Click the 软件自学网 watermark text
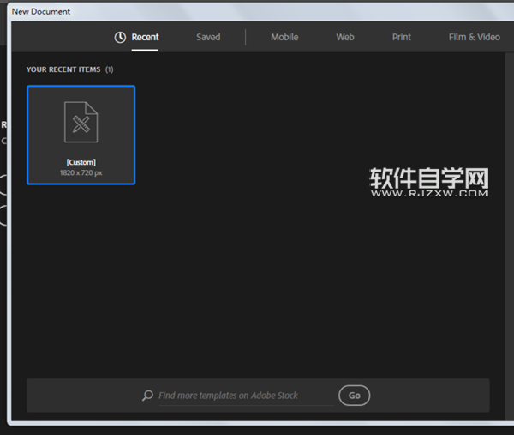Viewport: 514px width, 435px height. (429, 178)
